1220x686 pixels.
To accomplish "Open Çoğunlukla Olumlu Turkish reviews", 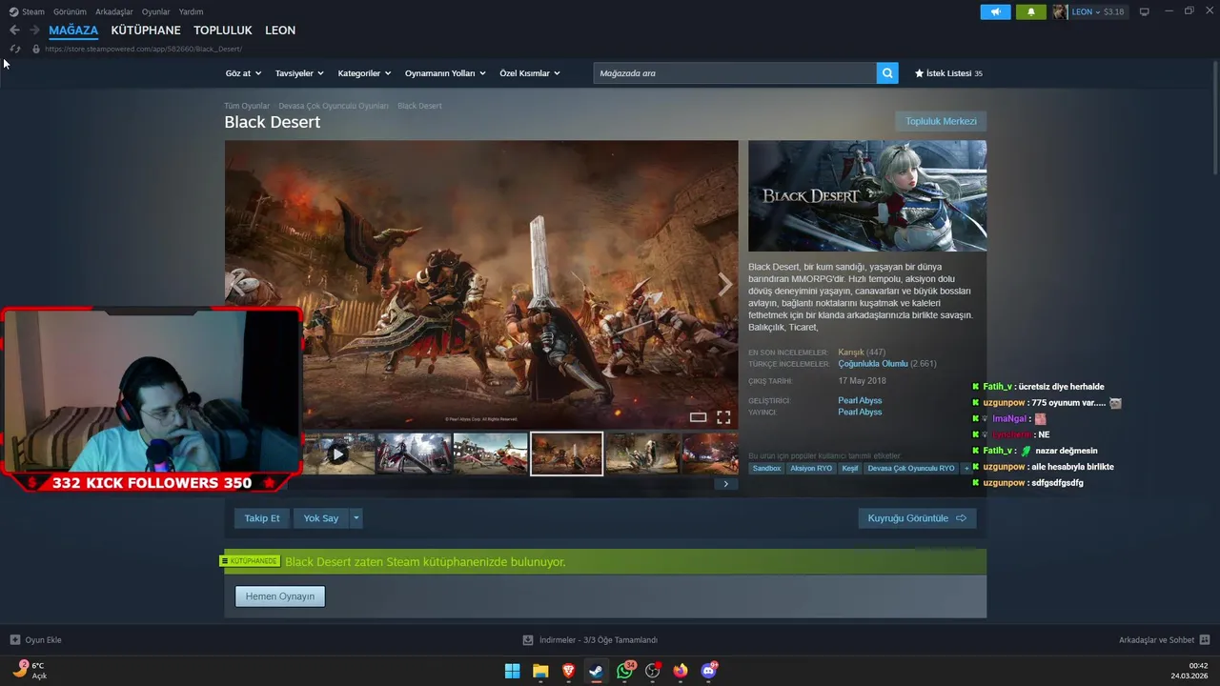I will 873,364.
